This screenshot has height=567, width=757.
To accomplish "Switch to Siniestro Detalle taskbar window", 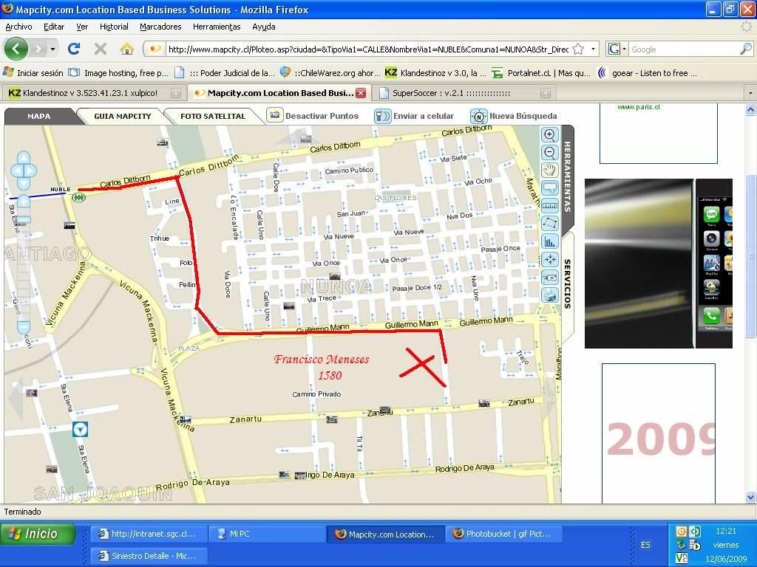I will point(149,556).
